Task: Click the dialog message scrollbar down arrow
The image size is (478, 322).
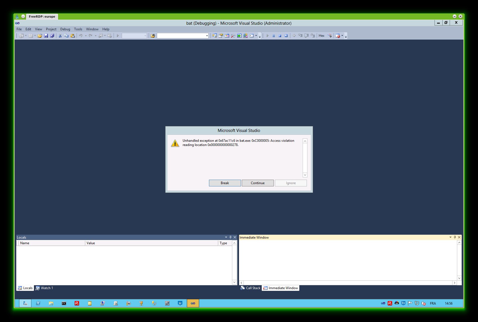Action: [305, 175]
